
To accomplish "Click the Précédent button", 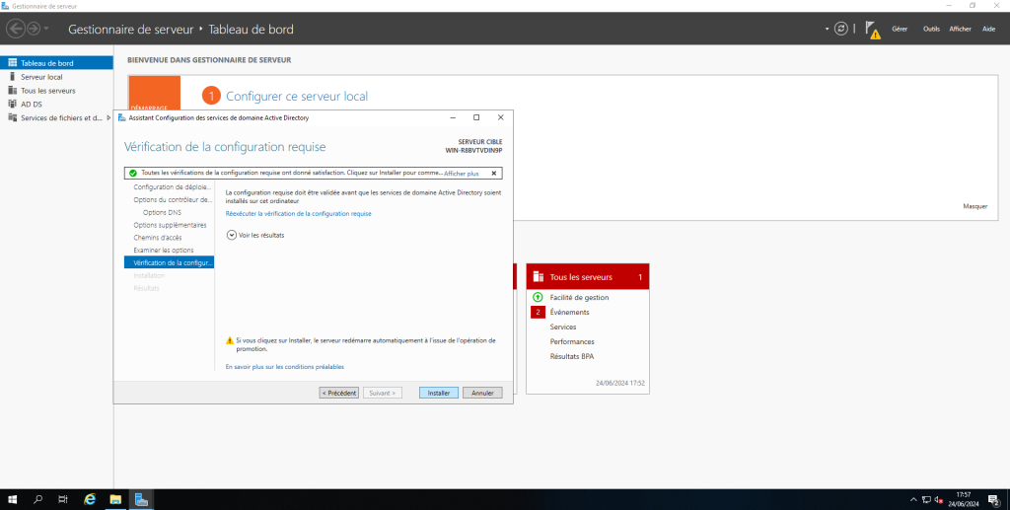I will click(338, 393).
